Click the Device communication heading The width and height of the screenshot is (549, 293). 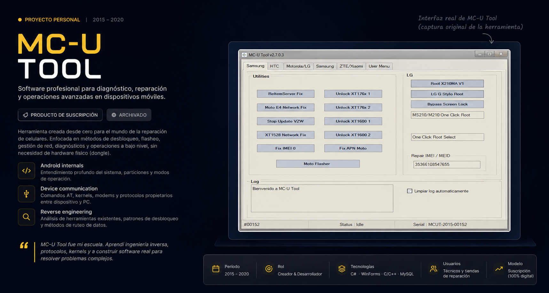(69, 188)
